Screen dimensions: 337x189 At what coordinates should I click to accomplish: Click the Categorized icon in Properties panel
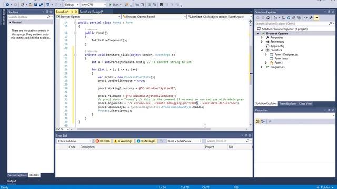click(x=257, y=121)
